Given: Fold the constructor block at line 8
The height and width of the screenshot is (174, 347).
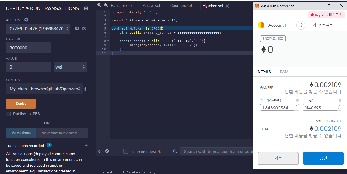Looking at the screenshot, I should (x=108, y=41).
